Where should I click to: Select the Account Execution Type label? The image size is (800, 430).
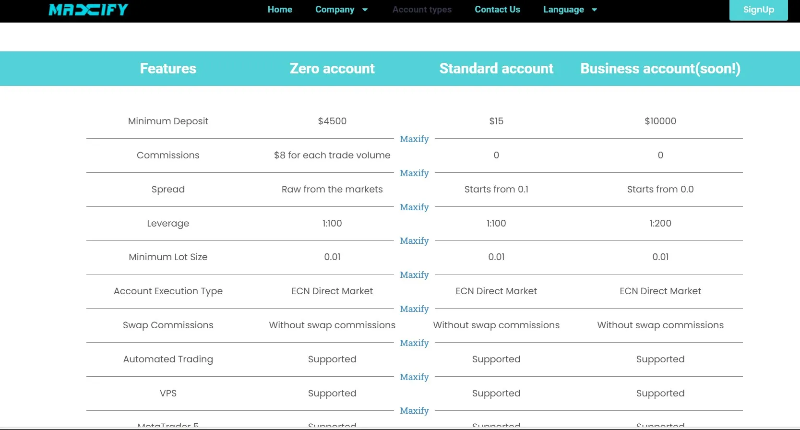click(168, 291)
